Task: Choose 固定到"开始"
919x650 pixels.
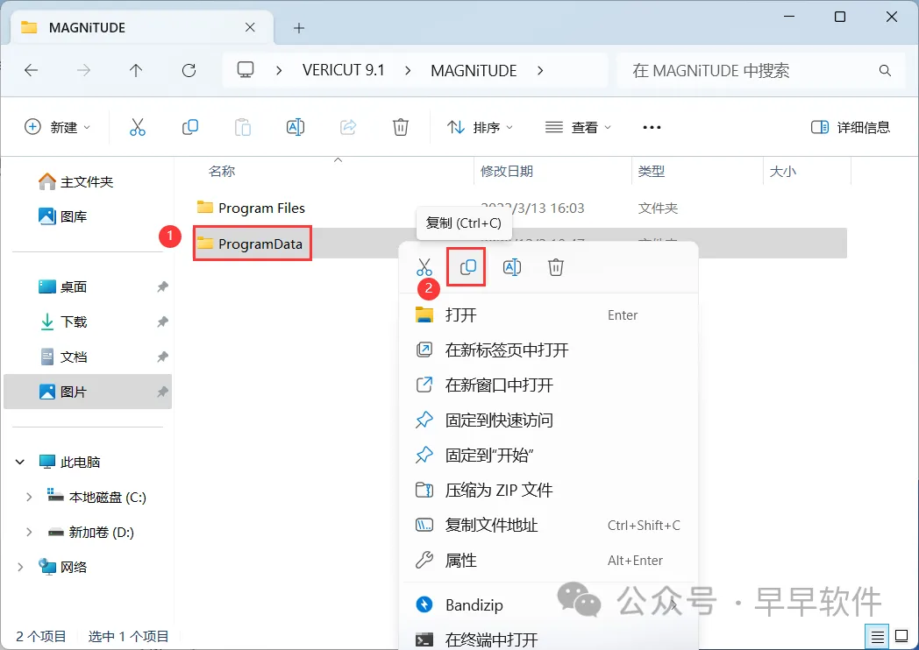Action: pyautogui.click(x=549, y=455)
